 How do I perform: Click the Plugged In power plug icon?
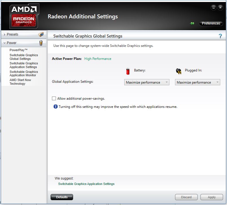178,71
